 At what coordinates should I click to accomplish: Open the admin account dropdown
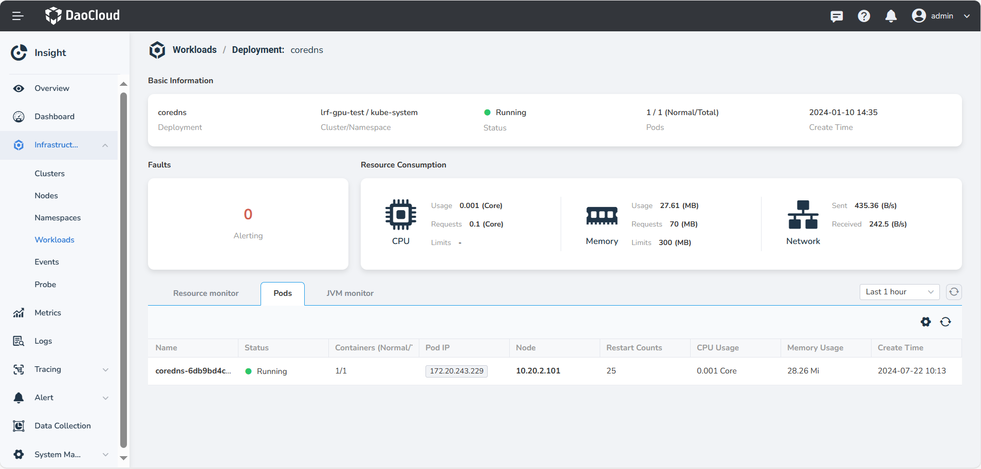(x=942, y=16)
